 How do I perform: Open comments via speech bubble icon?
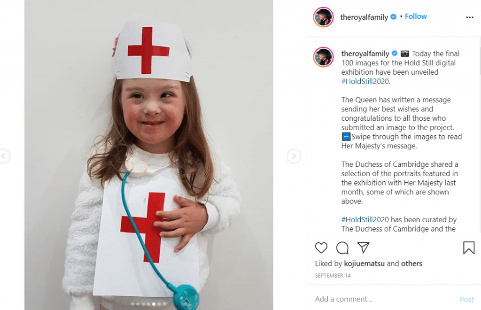(342, 248)
